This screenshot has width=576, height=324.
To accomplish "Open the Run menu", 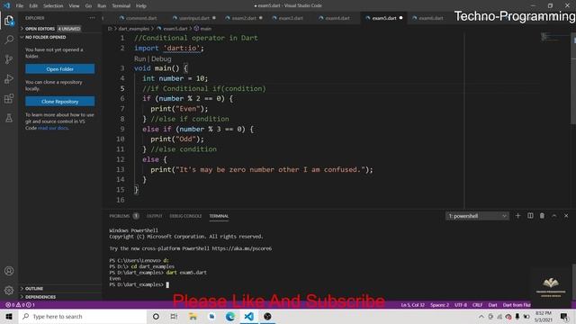I will [x=102, y=6].
